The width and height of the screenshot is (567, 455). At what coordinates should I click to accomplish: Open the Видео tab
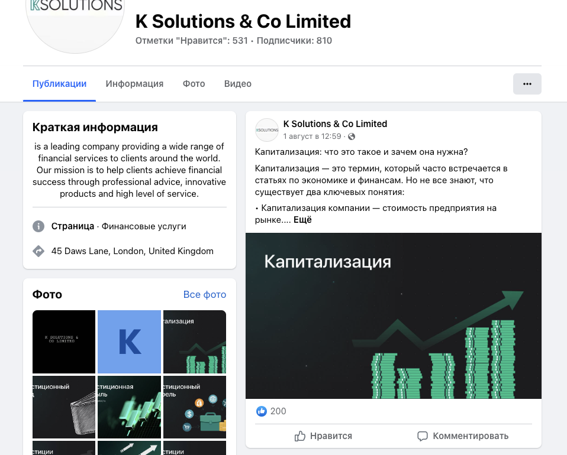[x=237, y=84]
